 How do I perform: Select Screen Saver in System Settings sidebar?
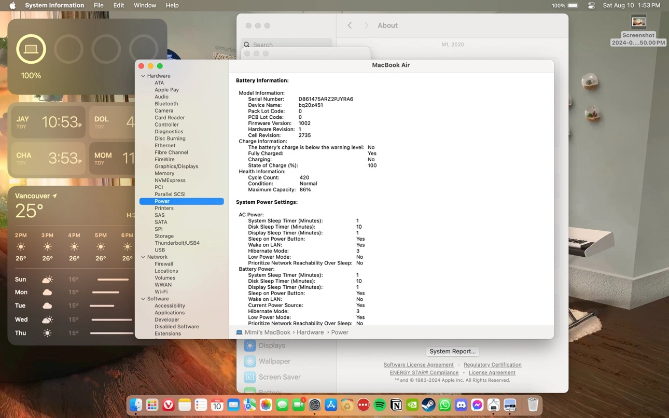(x=280, y=377)
